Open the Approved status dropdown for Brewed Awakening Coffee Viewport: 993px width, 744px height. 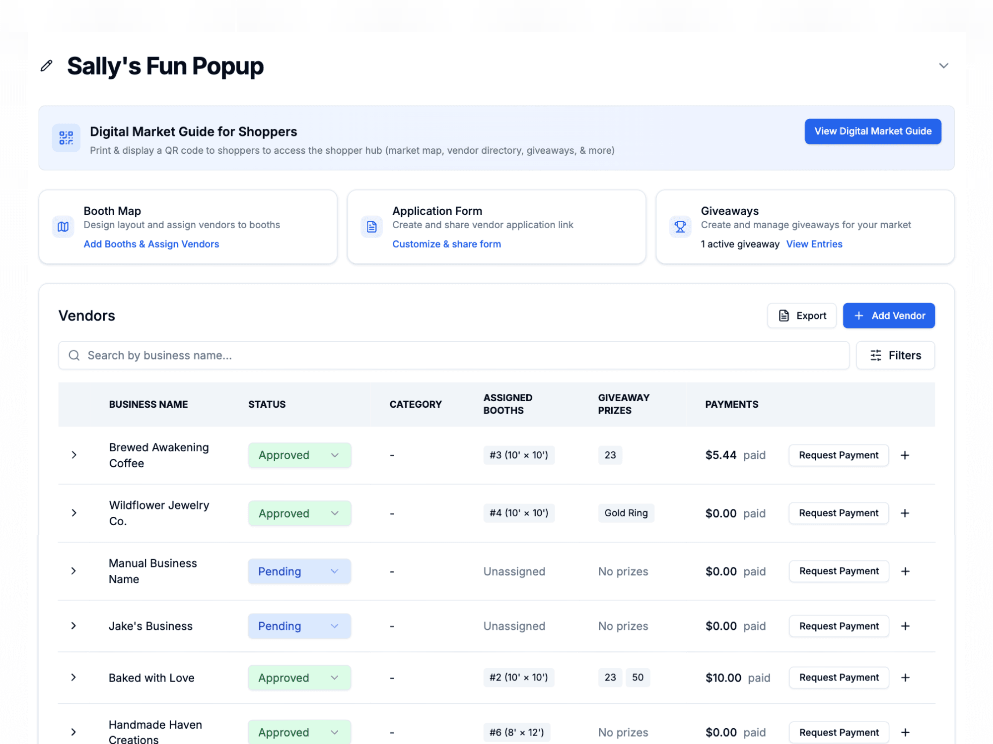[x=299, y=455]
